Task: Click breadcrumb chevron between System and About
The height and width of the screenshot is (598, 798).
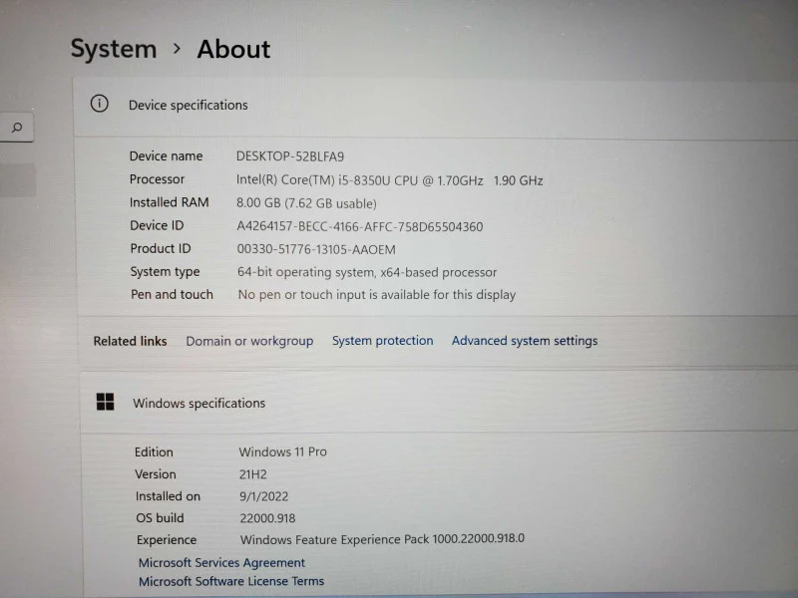Action: click(x=177, y=49)
